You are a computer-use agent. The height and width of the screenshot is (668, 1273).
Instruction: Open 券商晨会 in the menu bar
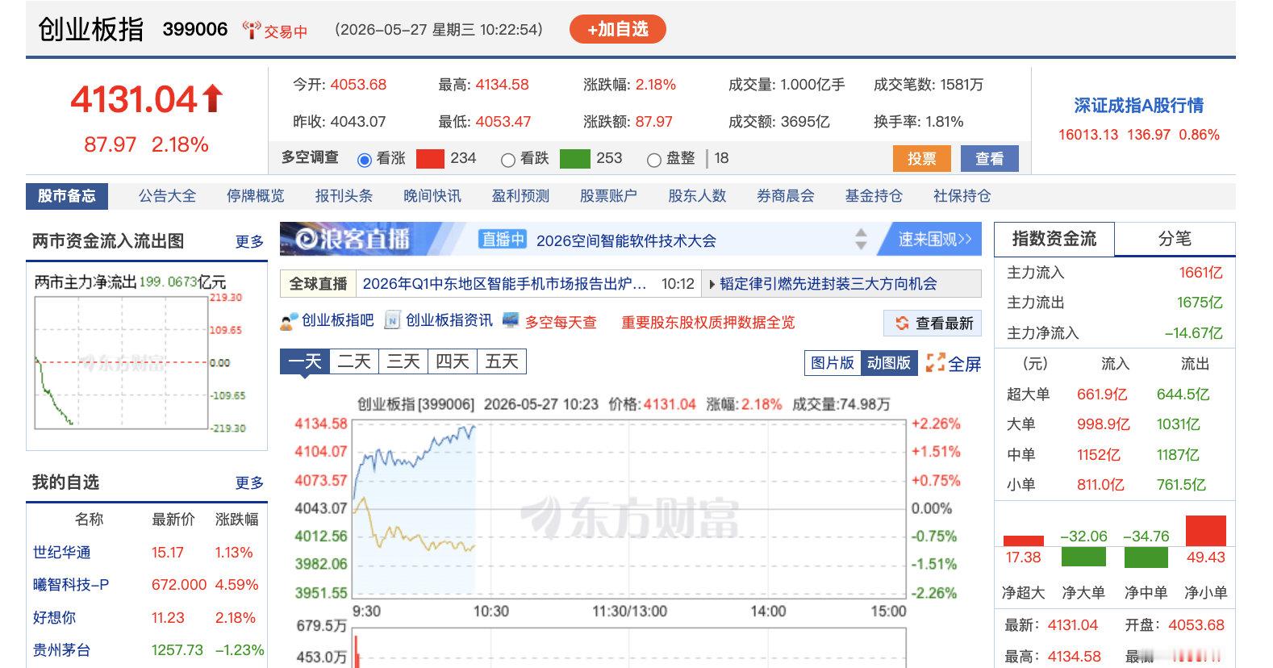click(785, 196)
